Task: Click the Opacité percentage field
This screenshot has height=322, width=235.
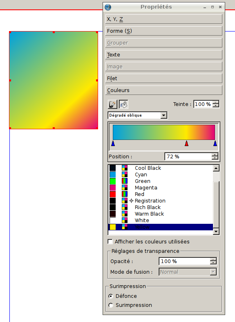Action: [x=185, y=261]
